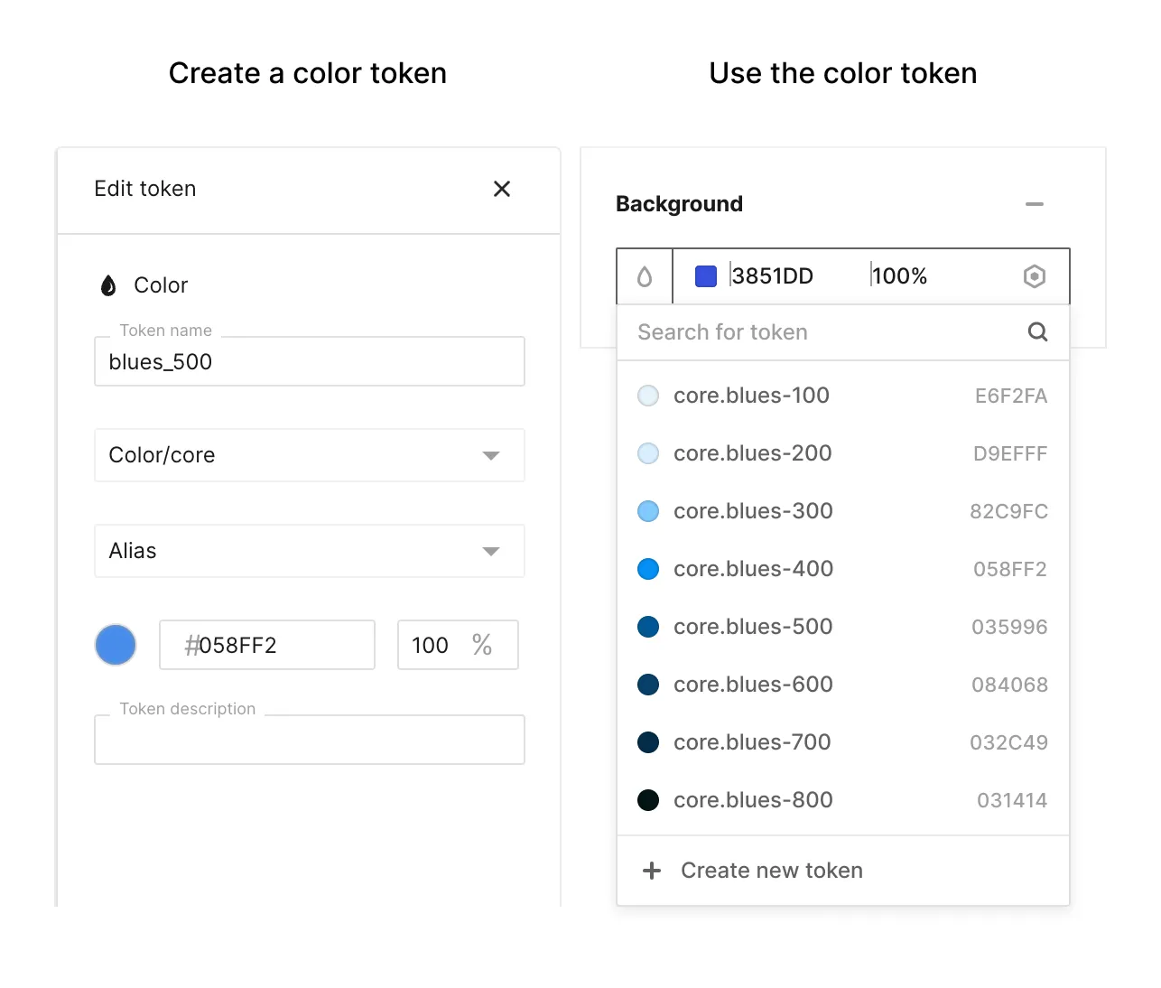Click the magnifier search icon
The height and width of the screenshot is (988, 1161).
[1038, 332]
